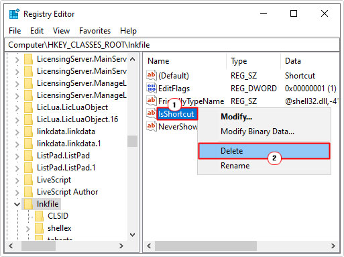Choose Rename from the context menu
The height and width of the screenshot is (257, 344).
click(264, 166)
